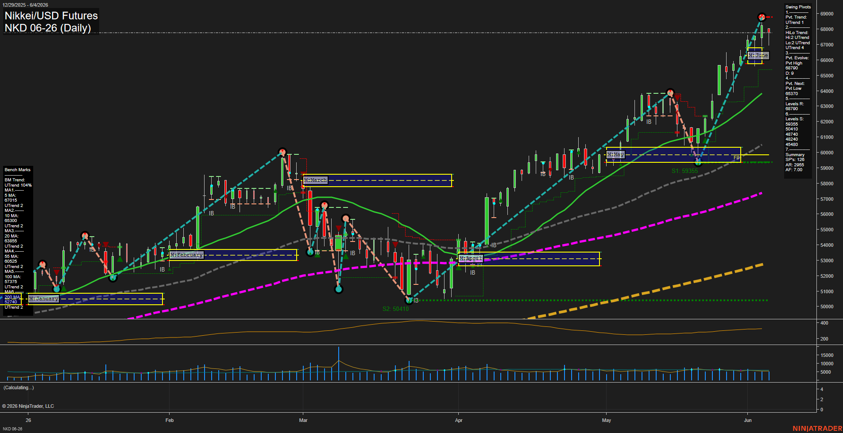Image resolution: width=843 pixels, height=433 pixels.
Task: Click the 100 MA value 57375
Action: click(x=11, y=282)
